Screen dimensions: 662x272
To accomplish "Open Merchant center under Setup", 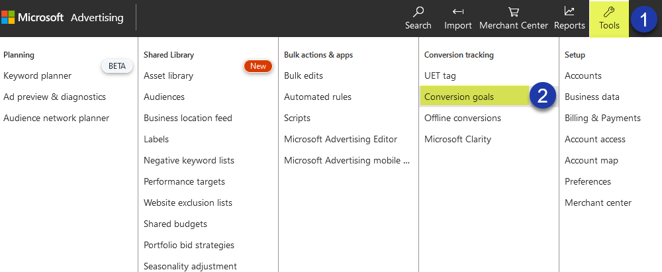I will pos(598,203).
